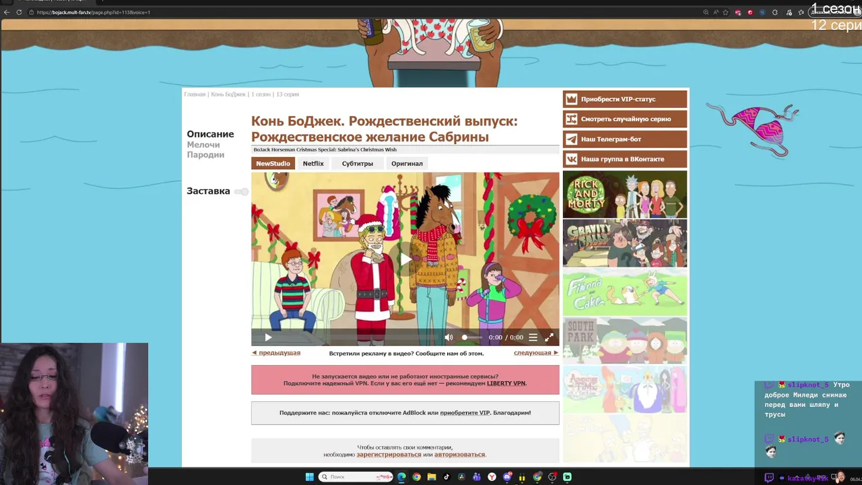
Task: Open the player settings list icon
Action: pyautogui.click(x=533, y=337)
